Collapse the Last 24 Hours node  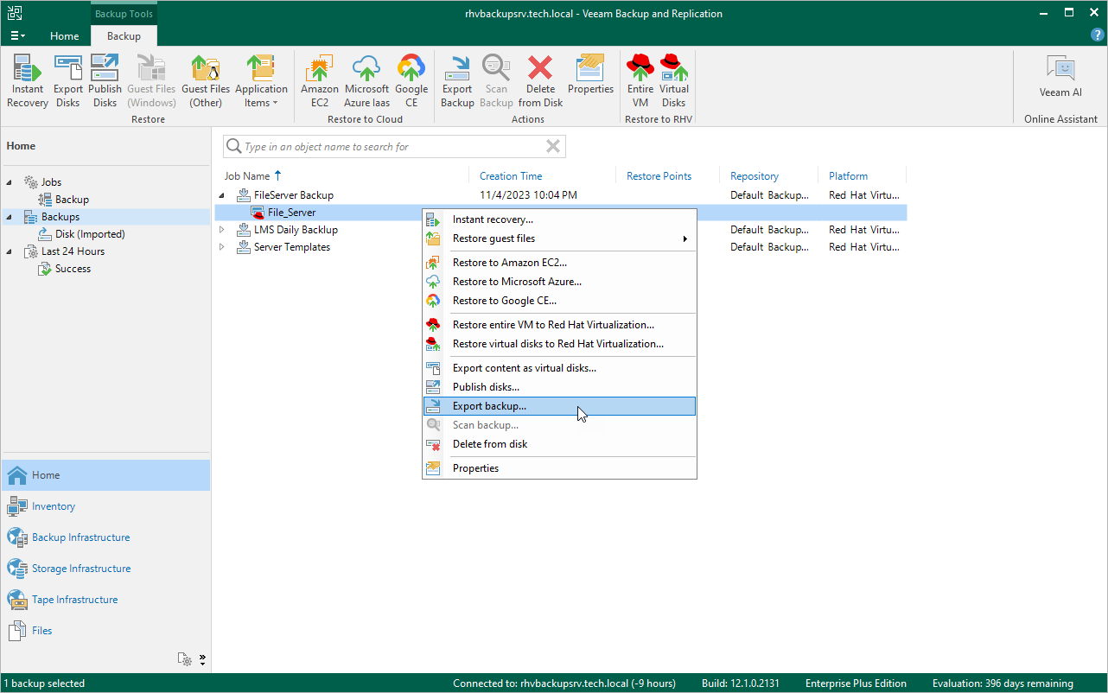(10, 251)
